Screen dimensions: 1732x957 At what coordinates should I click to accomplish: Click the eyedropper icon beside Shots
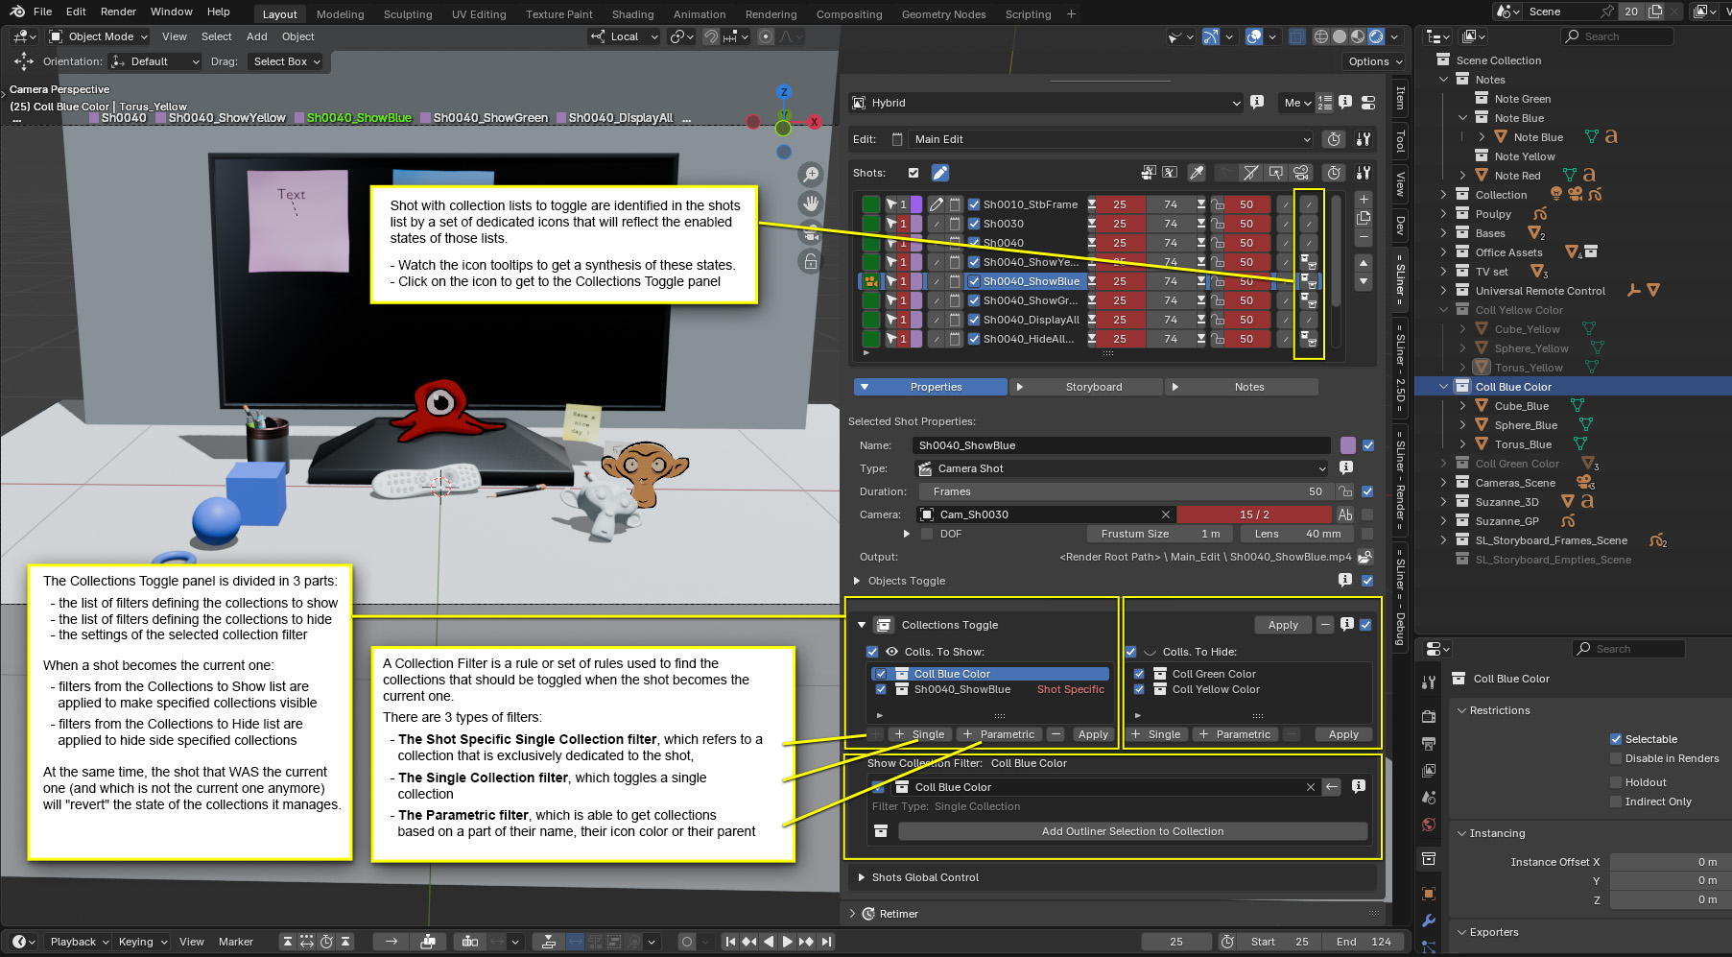click(x=1196, y=173)
